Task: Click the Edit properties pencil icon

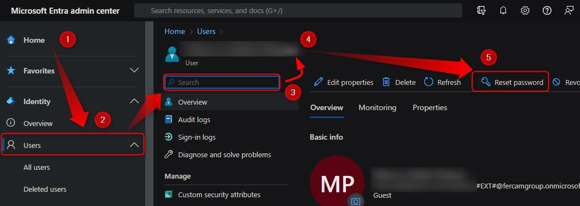Action: pos(318,82)
